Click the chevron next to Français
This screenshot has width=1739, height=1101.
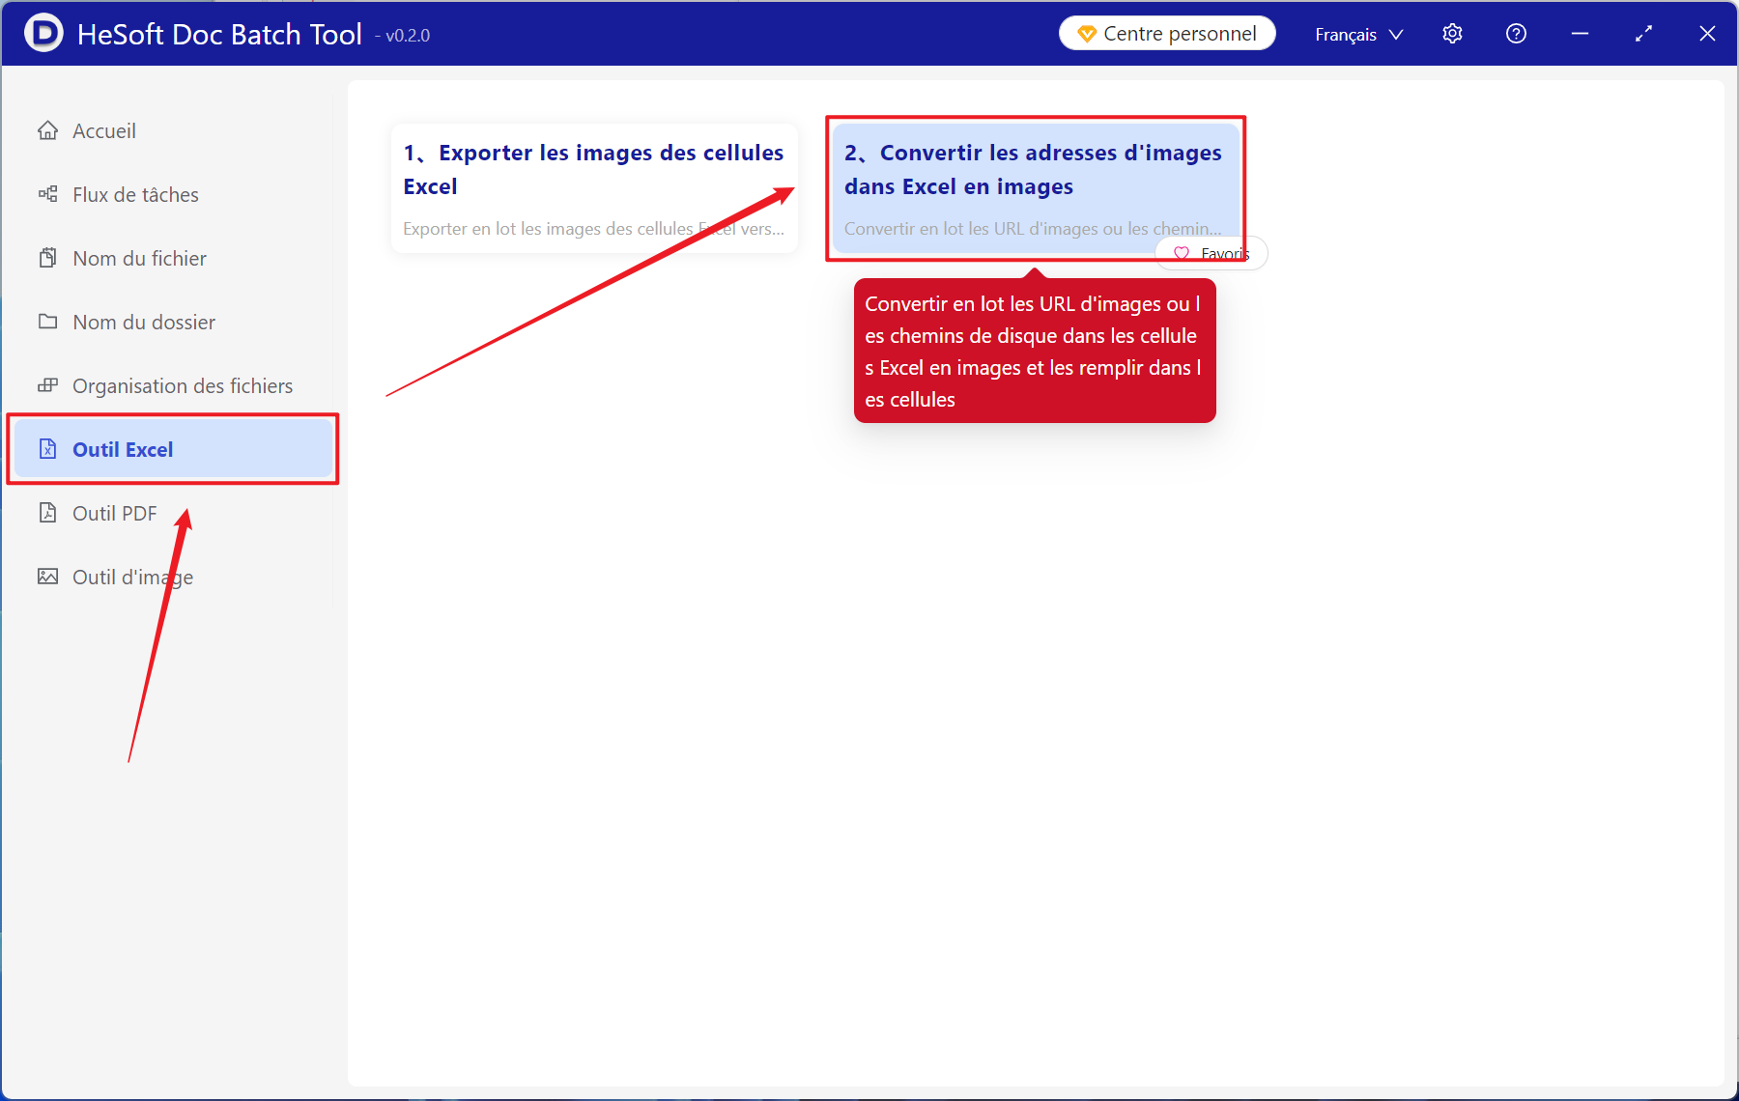pos(1395,35)
